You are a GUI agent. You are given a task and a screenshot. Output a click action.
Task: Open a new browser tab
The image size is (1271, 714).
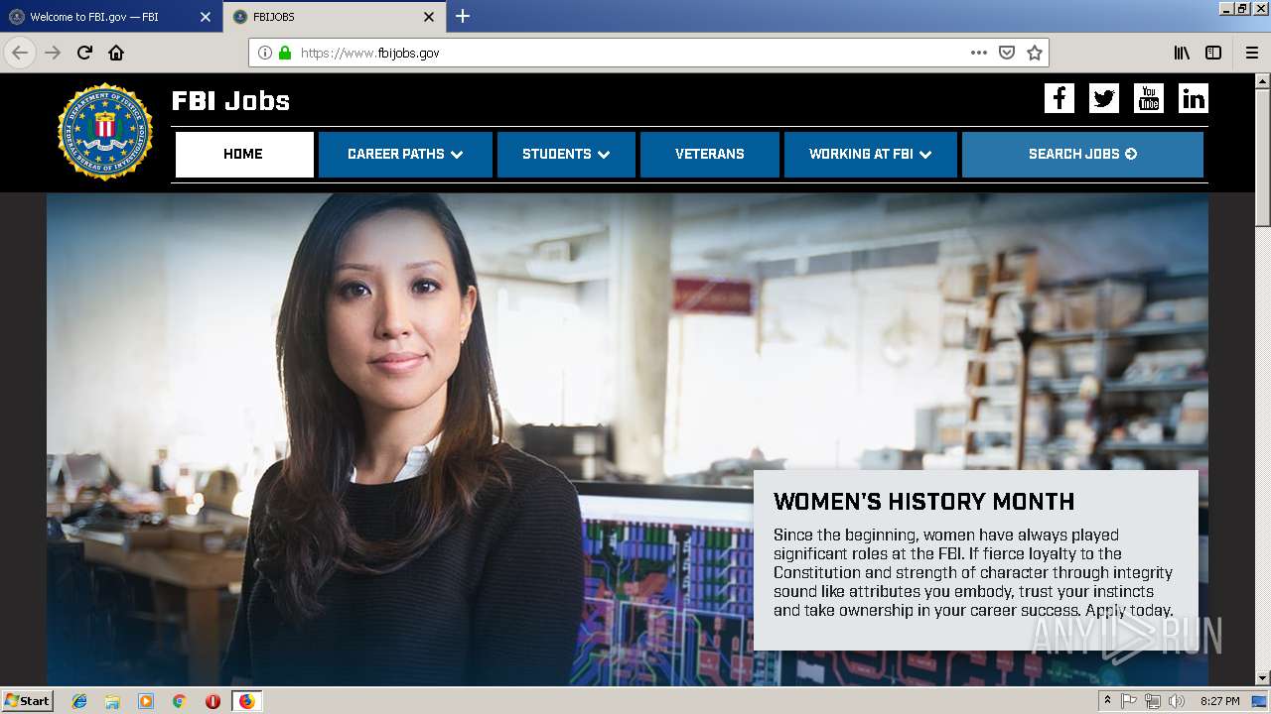click(x=463, y=16)
